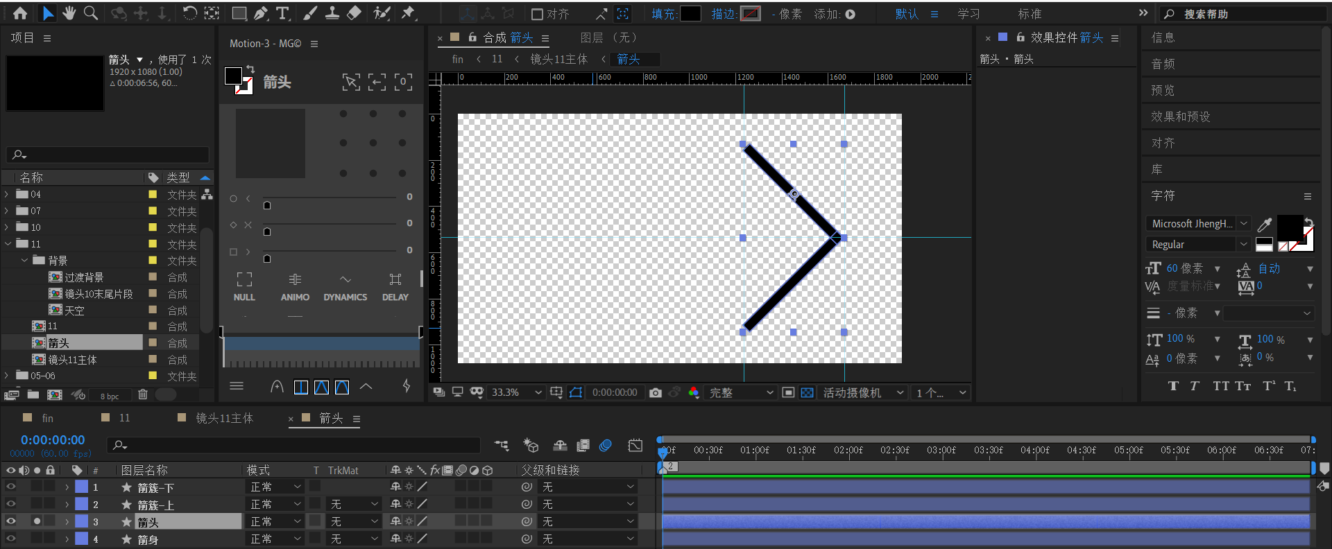Click the DELAY button in Motion-3

pos(395,287)
